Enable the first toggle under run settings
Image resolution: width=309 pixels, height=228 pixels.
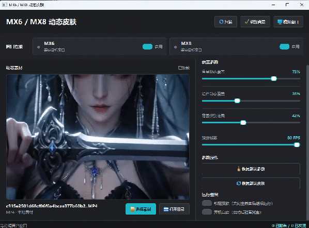pos(207,203)
